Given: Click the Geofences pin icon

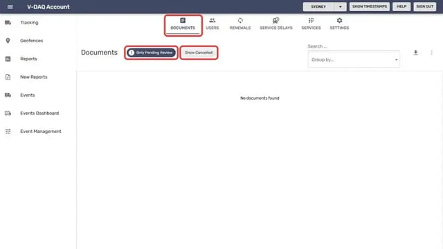Looking at the screenshot, I should [8, 41].
